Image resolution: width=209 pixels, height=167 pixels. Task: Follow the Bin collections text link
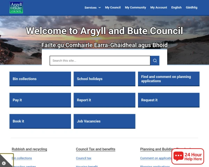point(22,158)
